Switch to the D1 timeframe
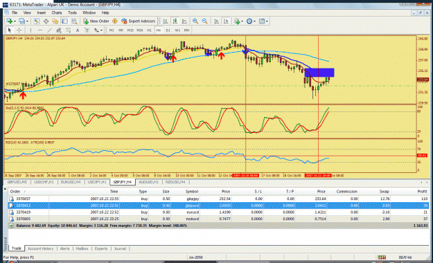 tap(168, 30)
